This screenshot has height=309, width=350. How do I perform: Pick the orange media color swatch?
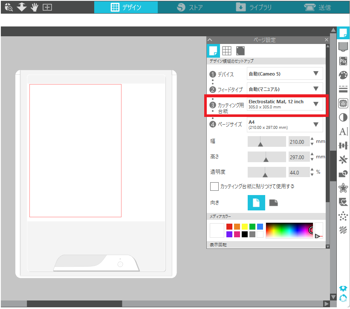[x=237, y=227]
